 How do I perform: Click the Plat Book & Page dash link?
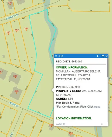pos(81,103)
